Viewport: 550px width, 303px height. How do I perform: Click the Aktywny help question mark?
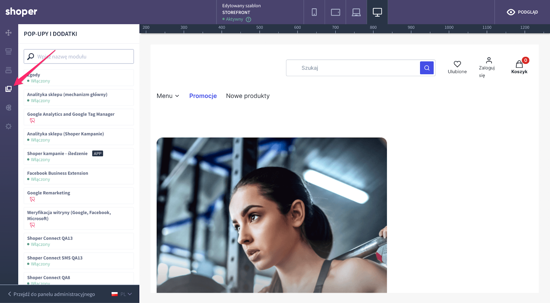(249, 20)
